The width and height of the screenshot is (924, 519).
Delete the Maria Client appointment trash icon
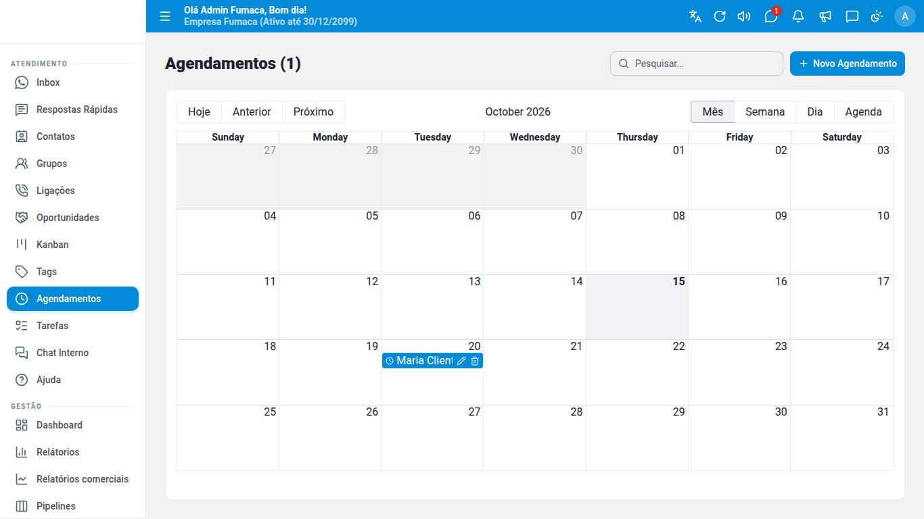[475, 361]
